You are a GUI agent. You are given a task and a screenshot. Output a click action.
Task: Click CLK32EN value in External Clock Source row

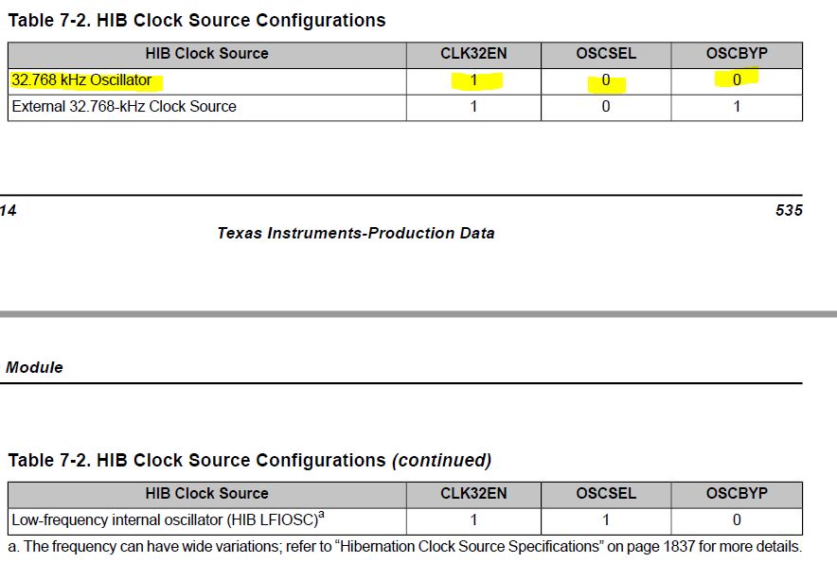click(x=473, y=107)
